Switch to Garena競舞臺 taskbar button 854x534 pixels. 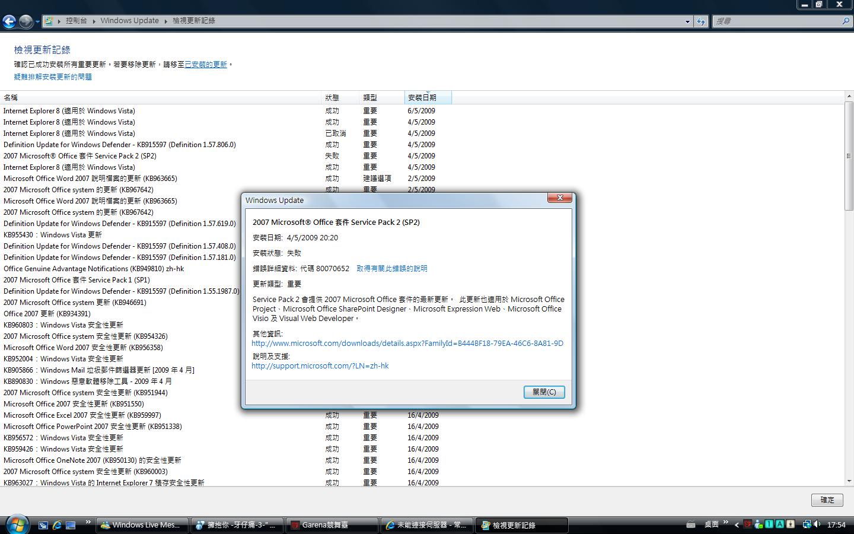[x=331, y=525]
